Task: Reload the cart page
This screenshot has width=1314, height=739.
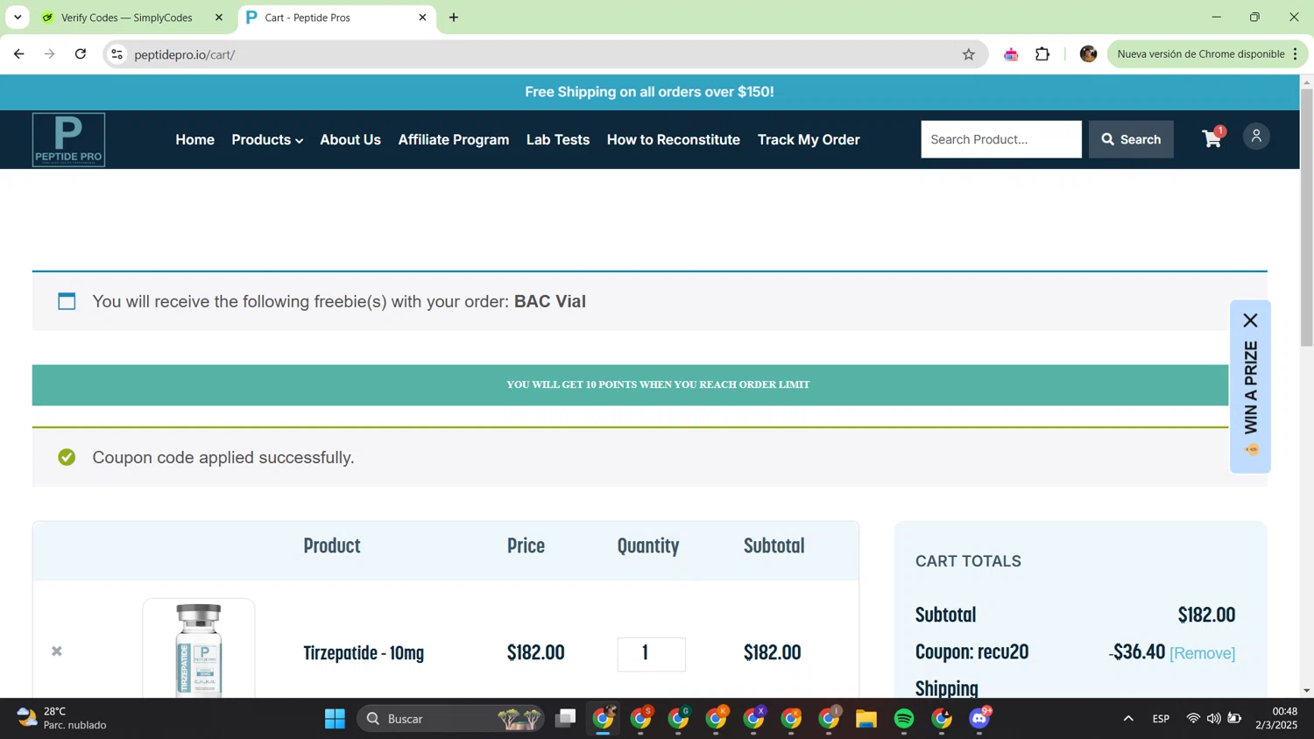Action: point(81,54)
